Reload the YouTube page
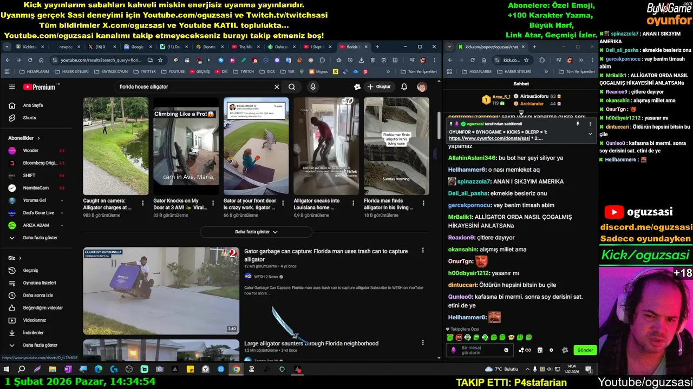Viewport: 693px width, 389px height. (x=30, y=60)
